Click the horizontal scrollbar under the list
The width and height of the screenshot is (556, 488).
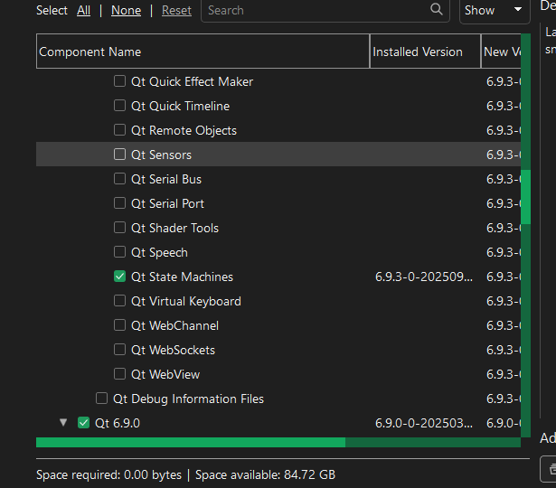point(190,442)
